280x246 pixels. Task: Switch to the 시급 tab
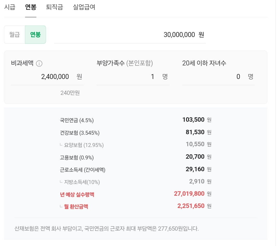tap(10, 7)
